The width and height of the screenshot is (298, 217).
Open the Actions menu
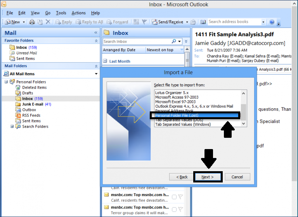click(x=78, y=13)
